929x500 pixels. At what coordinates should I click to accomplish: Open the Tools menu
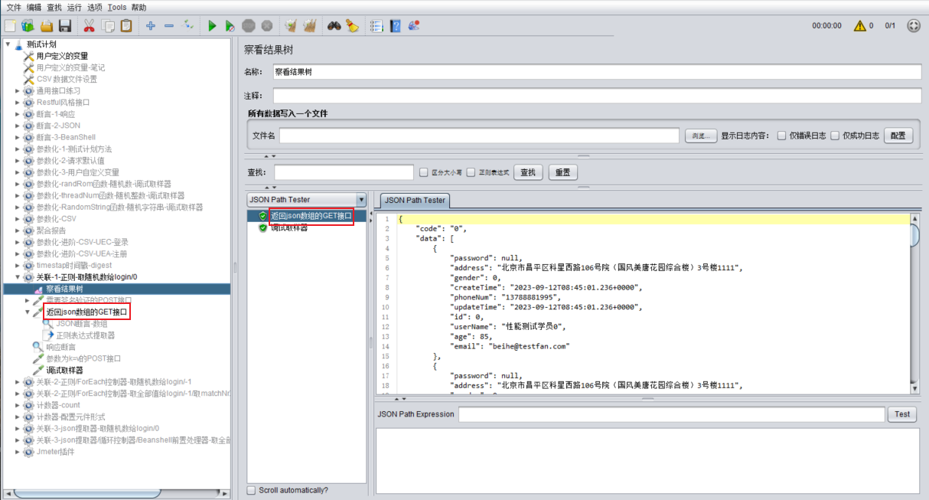[x=117, y=7]
